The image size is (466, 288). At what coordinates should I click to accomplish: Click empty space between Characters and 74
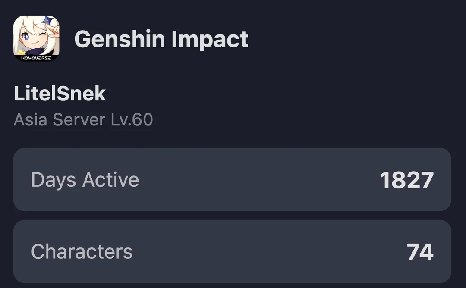tap(268, 251)
